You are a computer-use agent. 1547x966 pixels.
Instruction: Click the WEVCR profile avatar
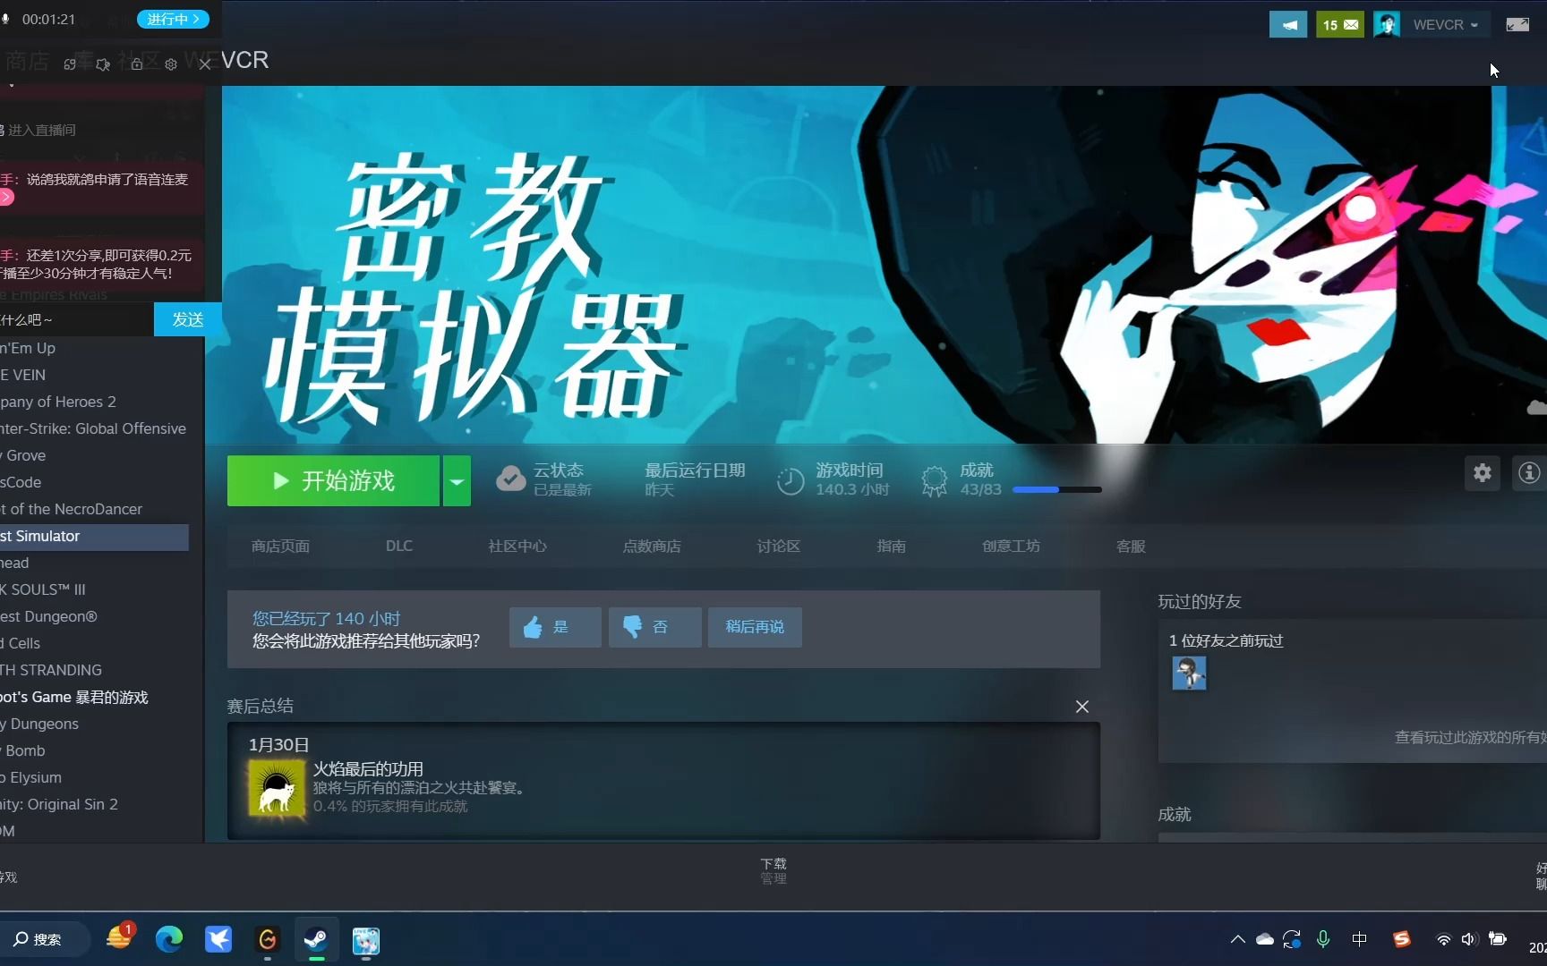coord(1387,25)
